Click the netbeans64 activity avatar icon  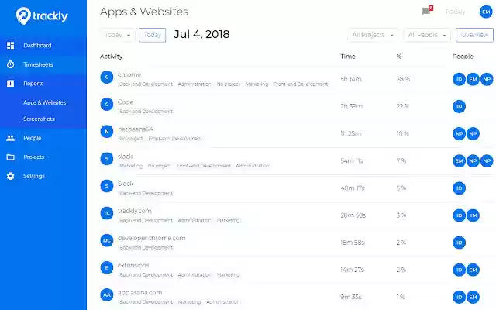click(x=107, y=132)
